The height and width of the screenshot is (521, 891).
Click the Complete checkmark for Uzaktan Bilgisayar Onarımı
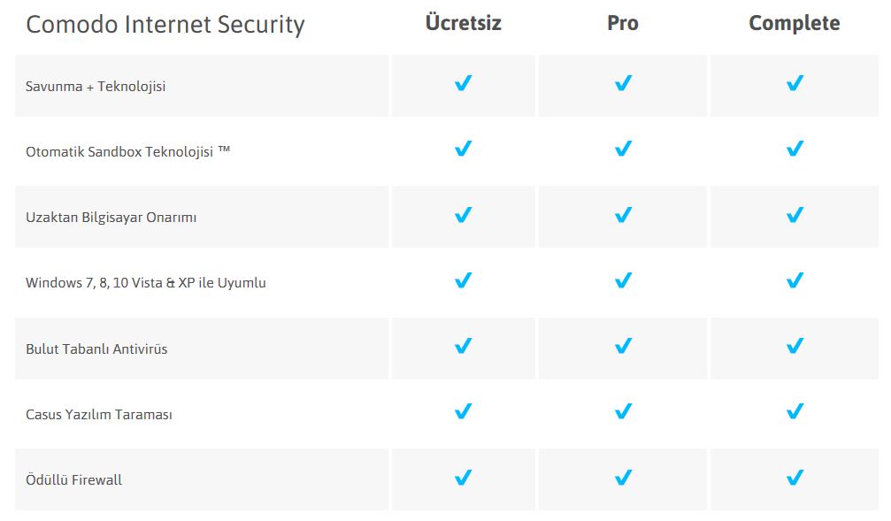795,215
